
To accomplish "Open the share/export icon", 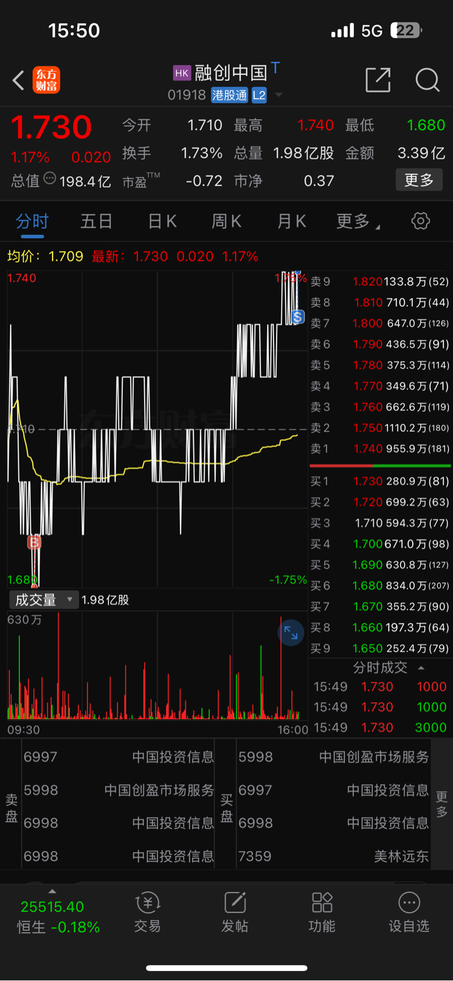I will coord(378,80).
